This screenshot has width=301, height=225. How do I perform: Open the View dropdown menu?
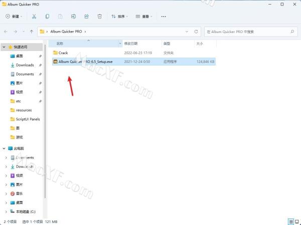(144, 16)
